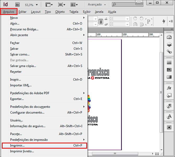Click the Quick Apply lightning icon
This screenshot has width=175, height=157.
(164, 21)
